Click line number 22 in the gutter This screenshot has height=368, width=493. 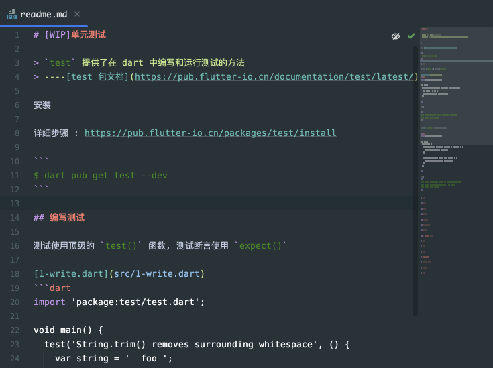15,330
